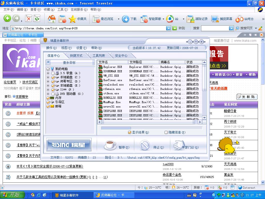Uncheck the 内存 memory checkbox
This screenshot has width=265, height=199.
(48, 98)
